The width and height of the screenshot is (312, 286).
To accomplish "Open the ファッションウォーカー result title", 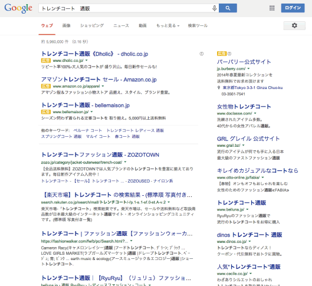I will (x=117, y=234).
